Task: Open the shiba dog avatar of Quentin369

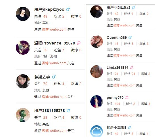Action: [97, 42]
